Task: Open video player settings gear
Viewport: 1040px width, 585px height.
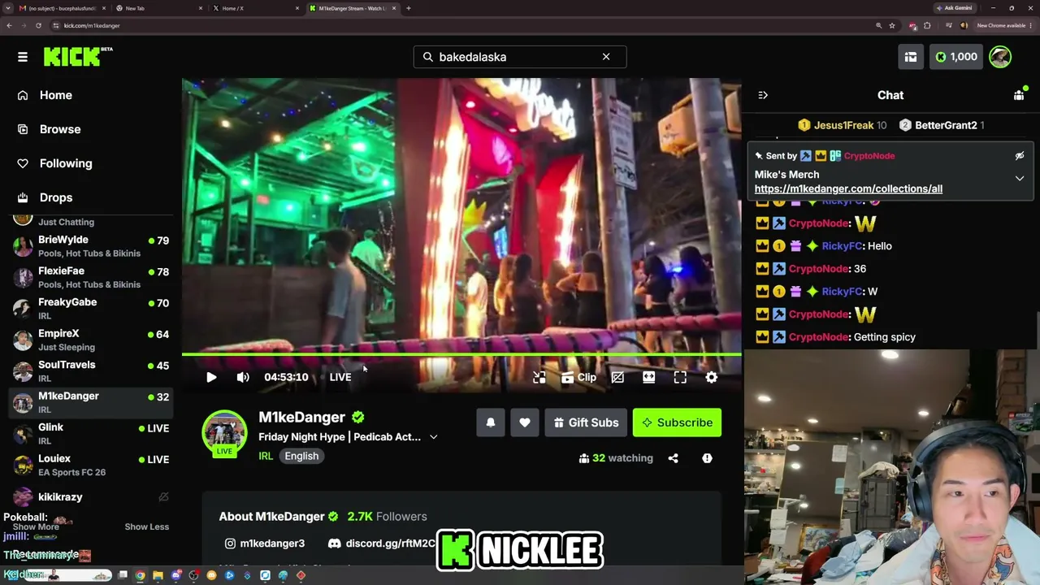Action: (x=712, y=377)
